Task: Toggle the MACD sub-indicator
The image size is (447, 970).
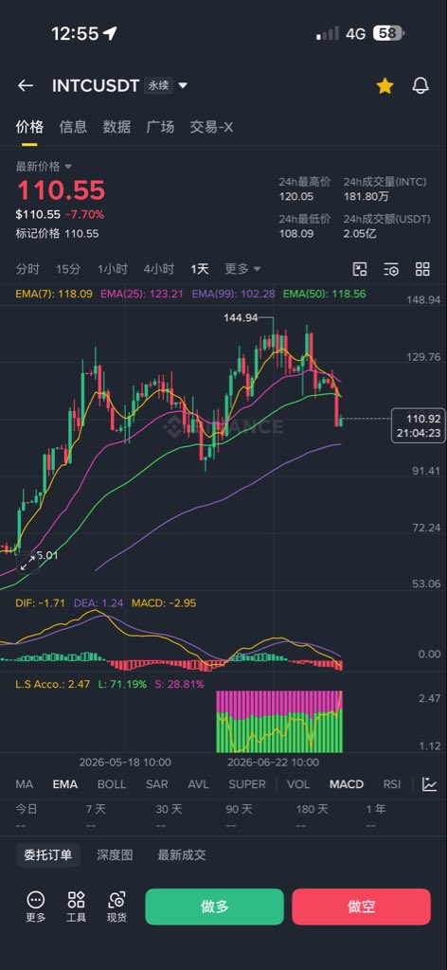Action: (347, 784)
